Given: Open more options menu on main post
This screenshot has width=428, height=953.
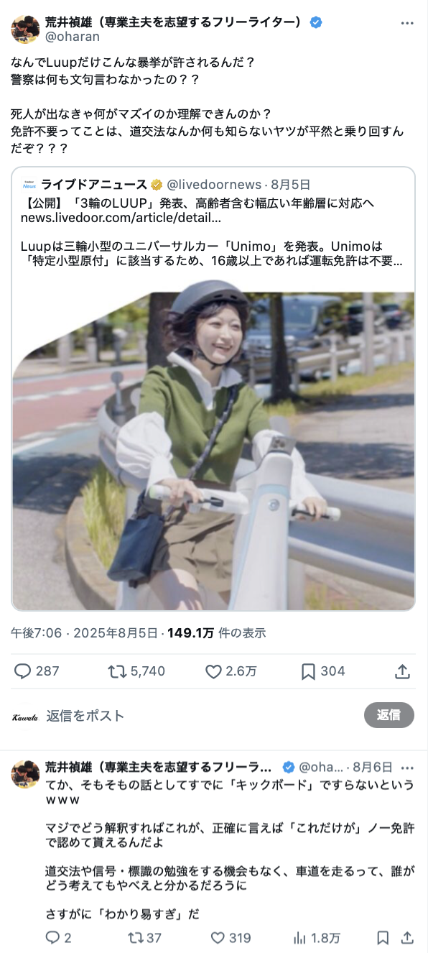Looking at the screenshot, I should coord(407,23).
